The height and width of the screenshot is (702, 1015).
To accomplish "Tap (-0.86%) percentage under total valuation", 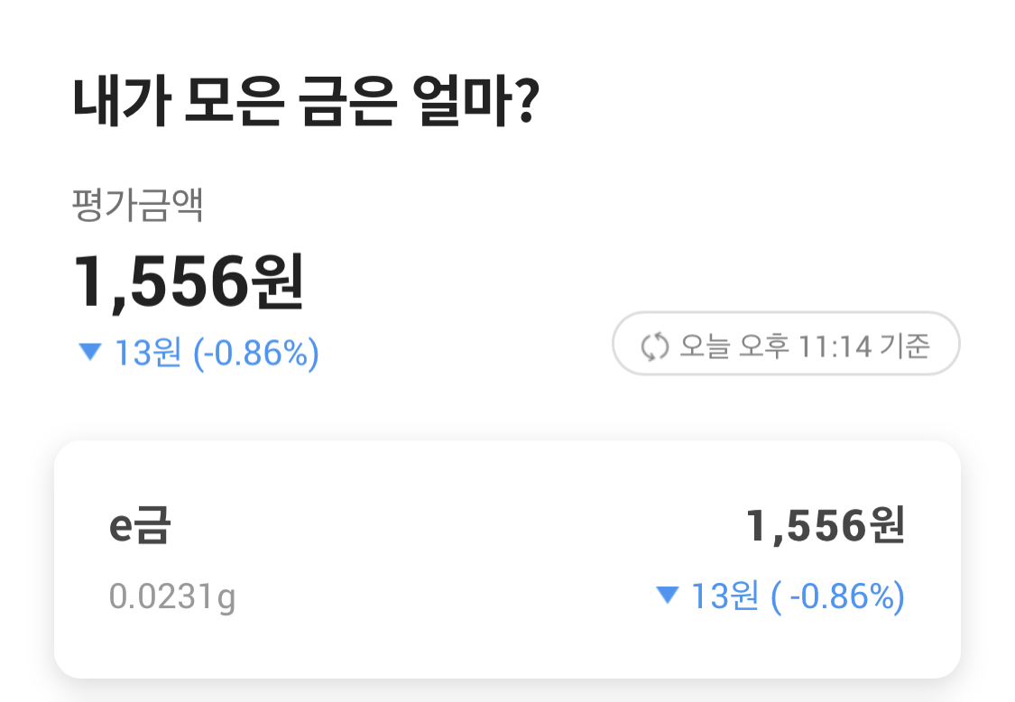I will [x=256, y=354].
